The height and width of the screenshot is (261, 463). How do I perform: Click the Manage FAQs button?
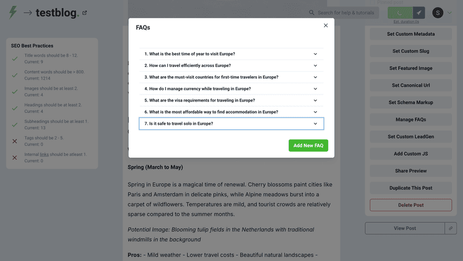[410, 120]
